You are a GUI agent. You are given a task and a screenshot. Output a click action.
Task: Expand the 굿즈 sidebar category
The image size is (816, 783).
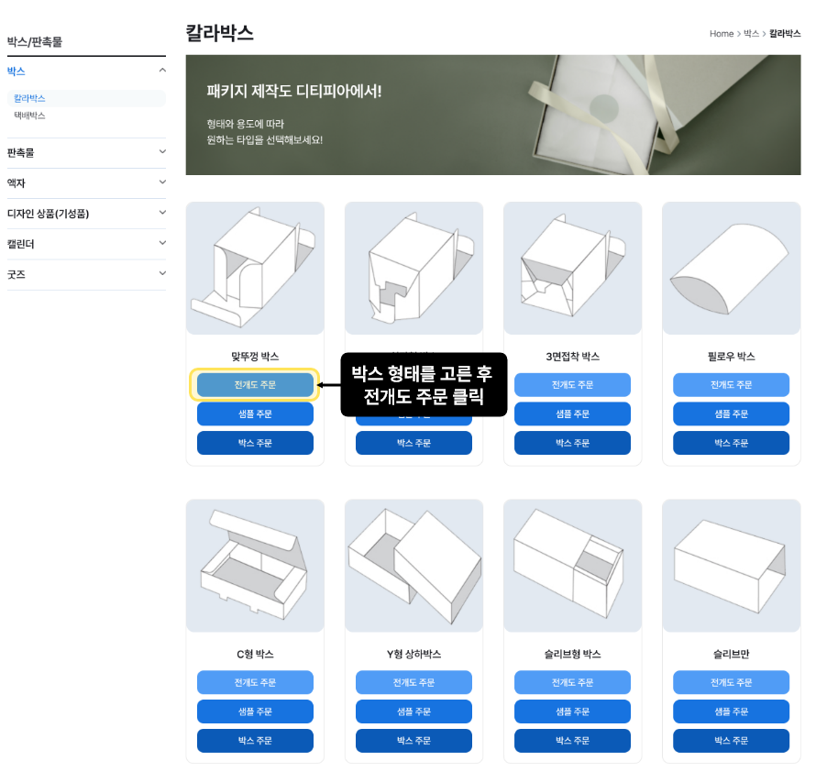pos(86,274)
